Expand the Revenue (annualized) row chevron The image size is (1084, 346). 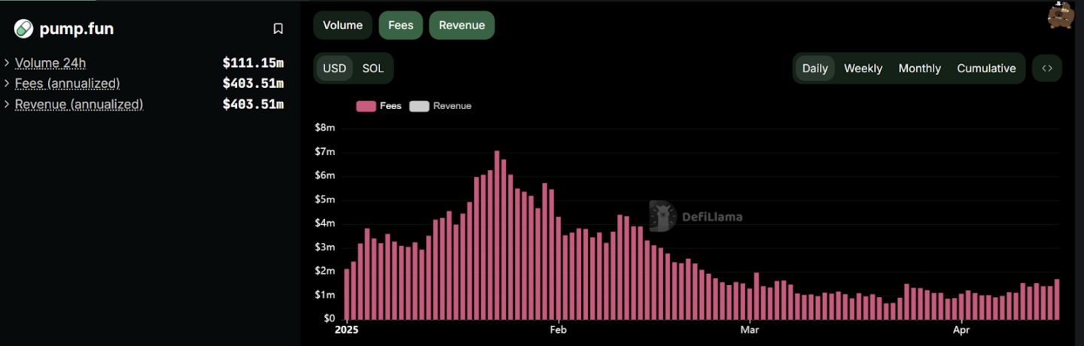7,105
